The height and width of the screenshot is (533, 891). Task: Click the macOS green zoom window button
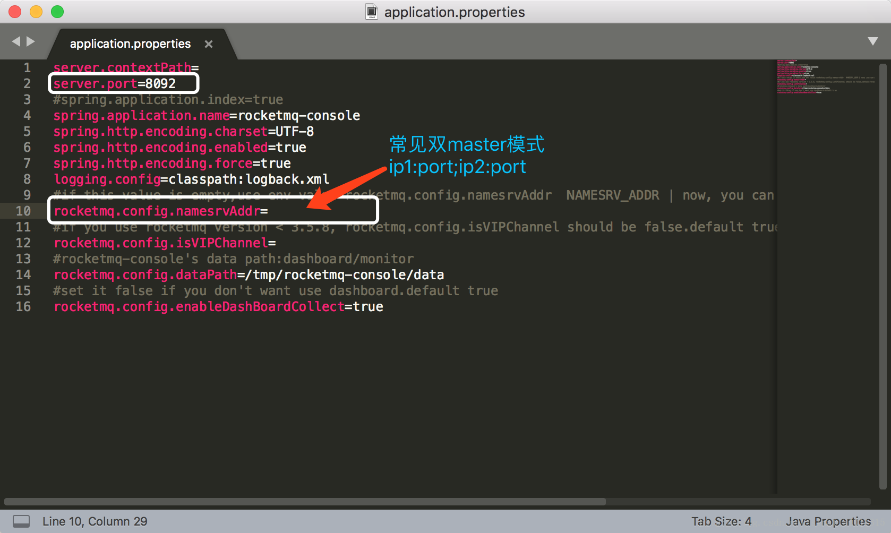[x=57, y=12]
